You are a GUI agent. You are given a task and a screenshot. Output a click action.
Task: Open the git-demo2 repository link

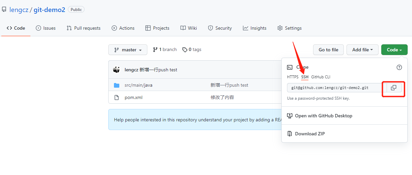click(49, 10)
